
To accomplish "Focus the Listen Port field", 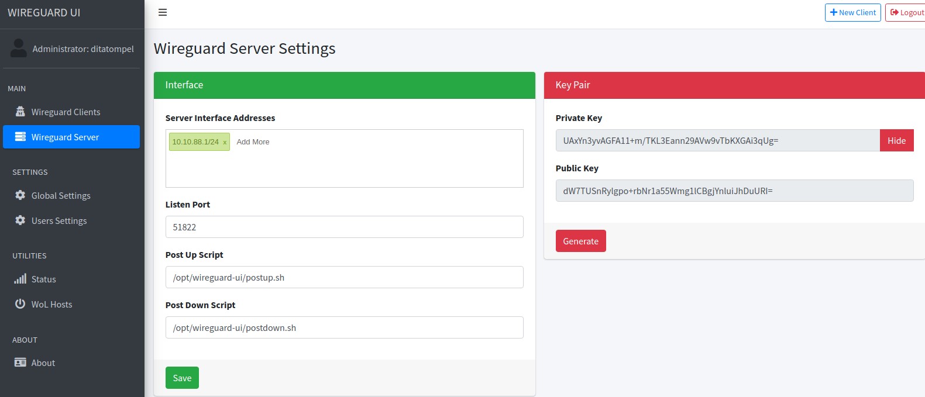I will [x=345, y=227].
